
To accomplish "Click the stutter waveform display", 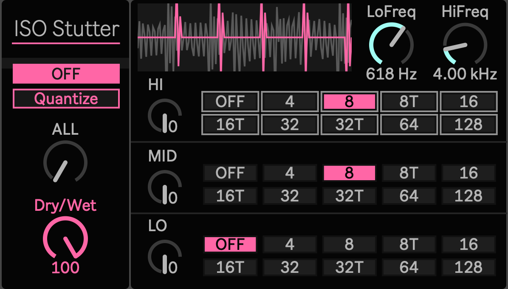I will 245,37.
